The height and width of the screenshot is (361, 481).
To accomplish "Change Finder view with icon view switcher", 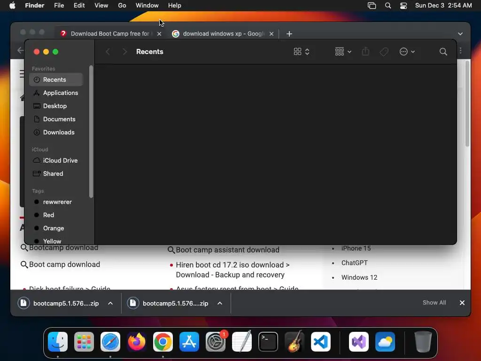I will point(302,52).
